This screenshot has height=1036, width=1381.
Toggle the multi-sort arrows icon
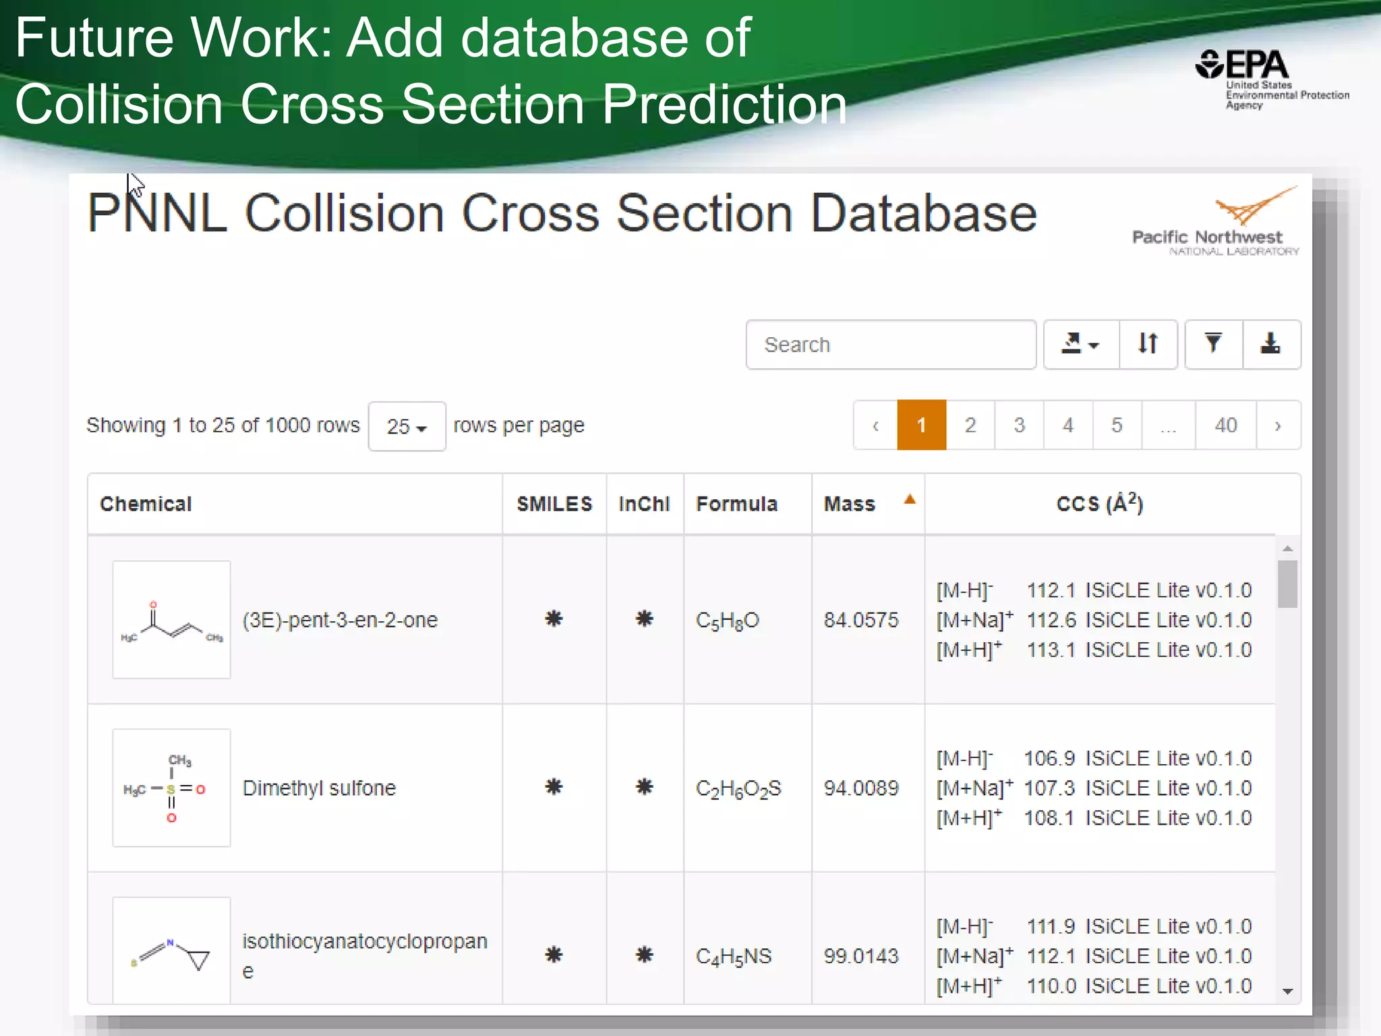[x=1148, y=344]
